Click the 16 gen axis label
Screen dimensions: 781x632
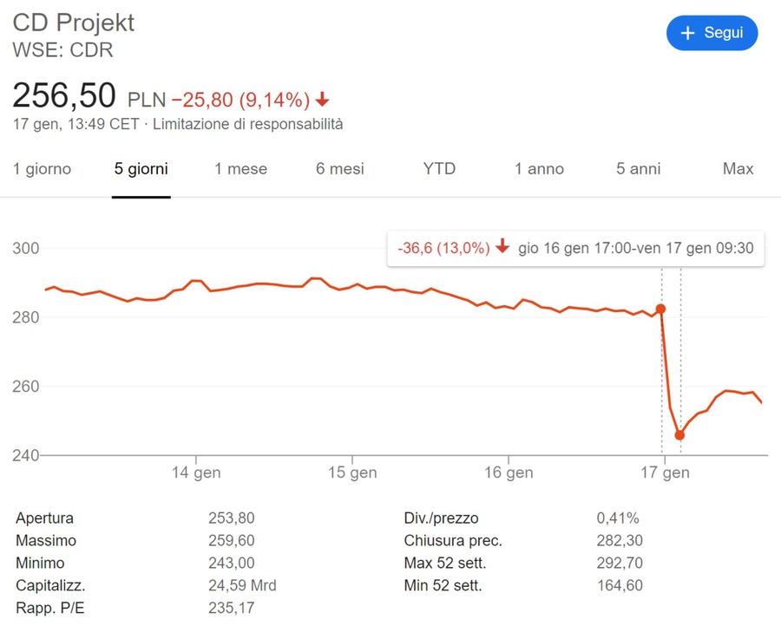(x=508, y=473)
